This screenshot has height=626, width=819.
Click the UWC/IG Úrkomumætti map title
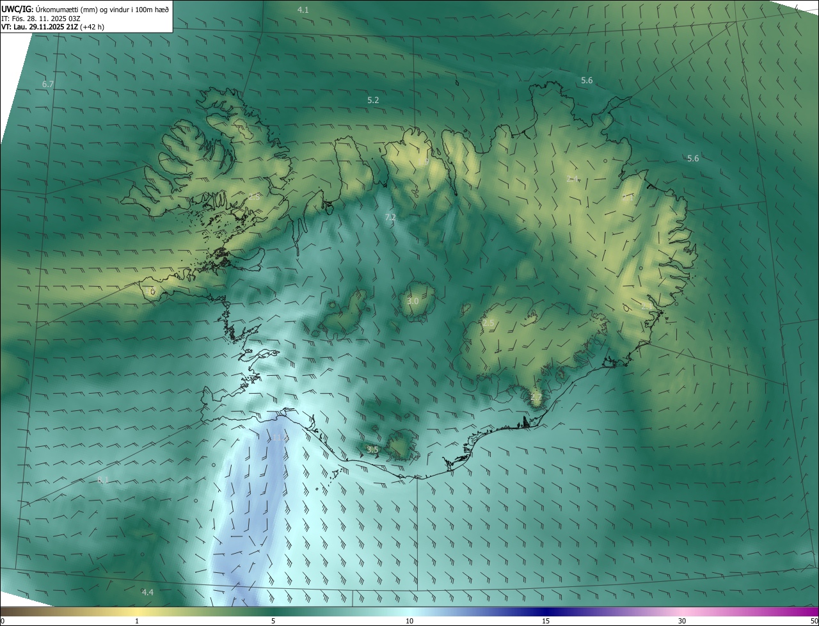(85, 9)
